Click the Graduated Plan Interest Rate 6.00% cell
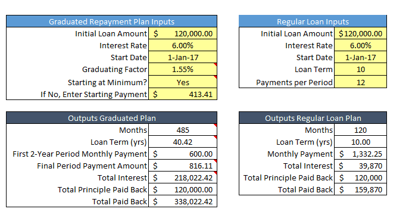Viewport: 412px width, 215px height. pyautogui.click(x=183, y=45)
